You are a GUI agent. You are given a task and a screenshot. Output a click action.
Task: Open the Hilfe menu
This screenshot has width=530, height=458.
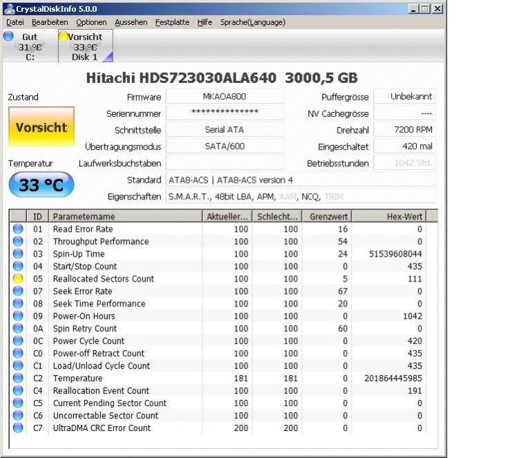[x=205, y=22]
